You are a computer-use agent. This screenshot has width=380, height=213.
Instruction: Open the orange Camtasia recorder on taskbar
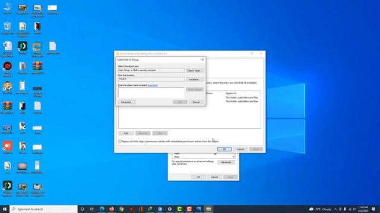click(x=189, y=209)
